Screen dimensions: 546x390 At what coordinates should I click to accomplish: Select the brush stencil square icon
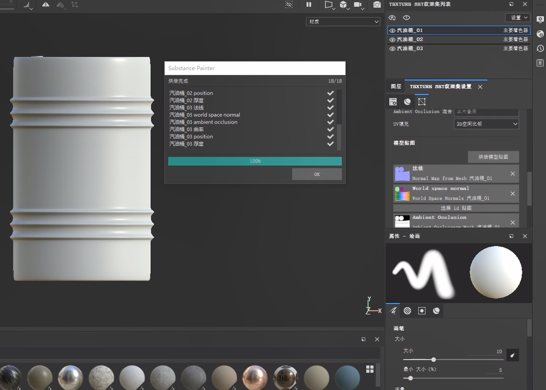(422, 311)
